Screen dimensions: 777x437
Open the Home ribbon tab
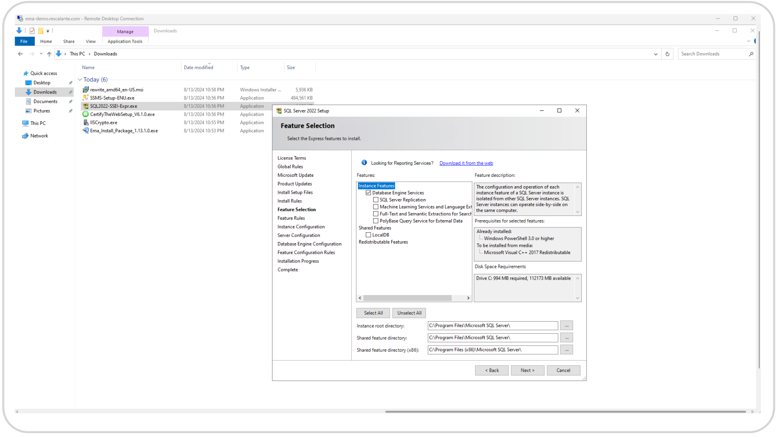(x=46, y=41)
